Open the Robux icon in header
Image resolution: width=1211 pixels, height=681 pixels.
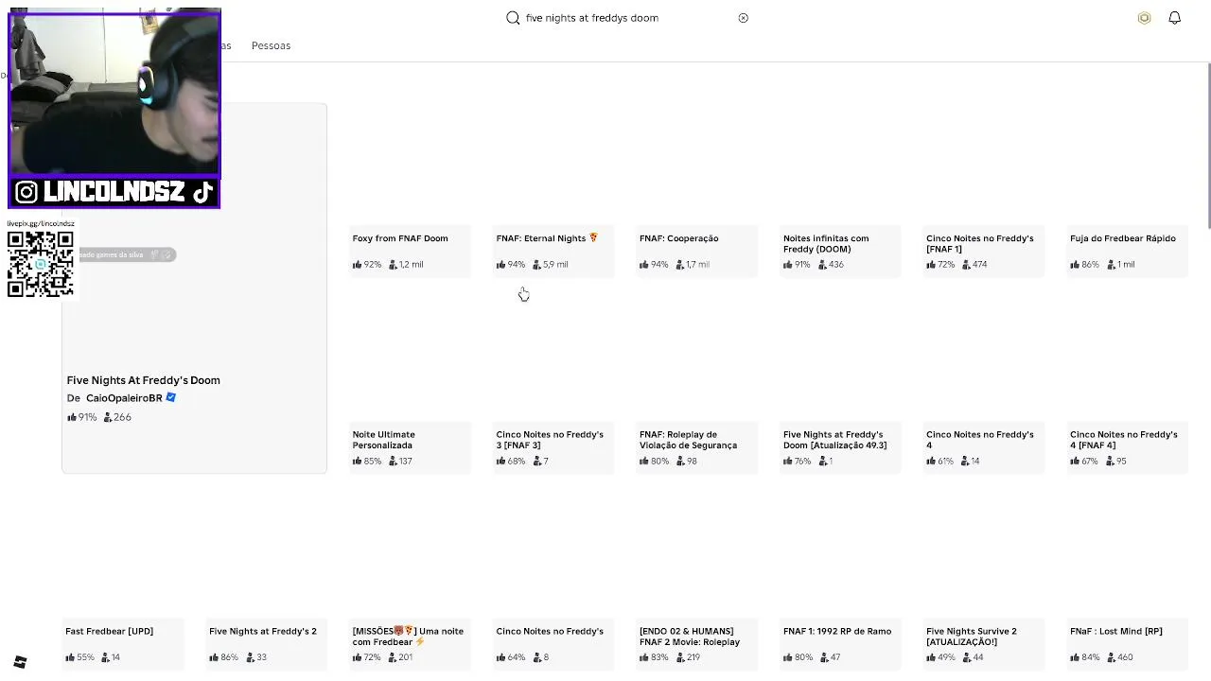click(1144, 18)
